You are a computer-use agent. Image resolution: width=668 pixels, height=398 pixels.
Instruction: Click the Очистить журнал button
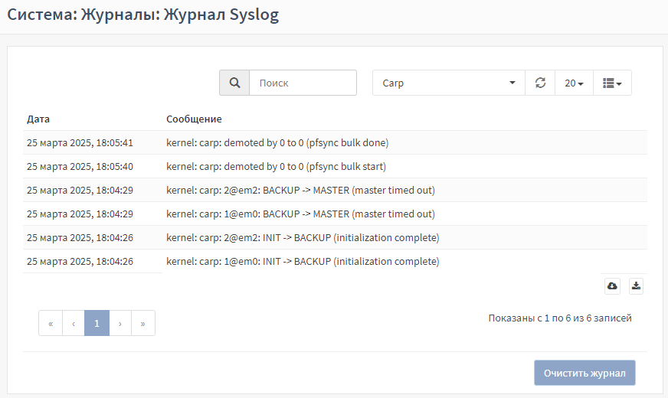pos(584,373)
